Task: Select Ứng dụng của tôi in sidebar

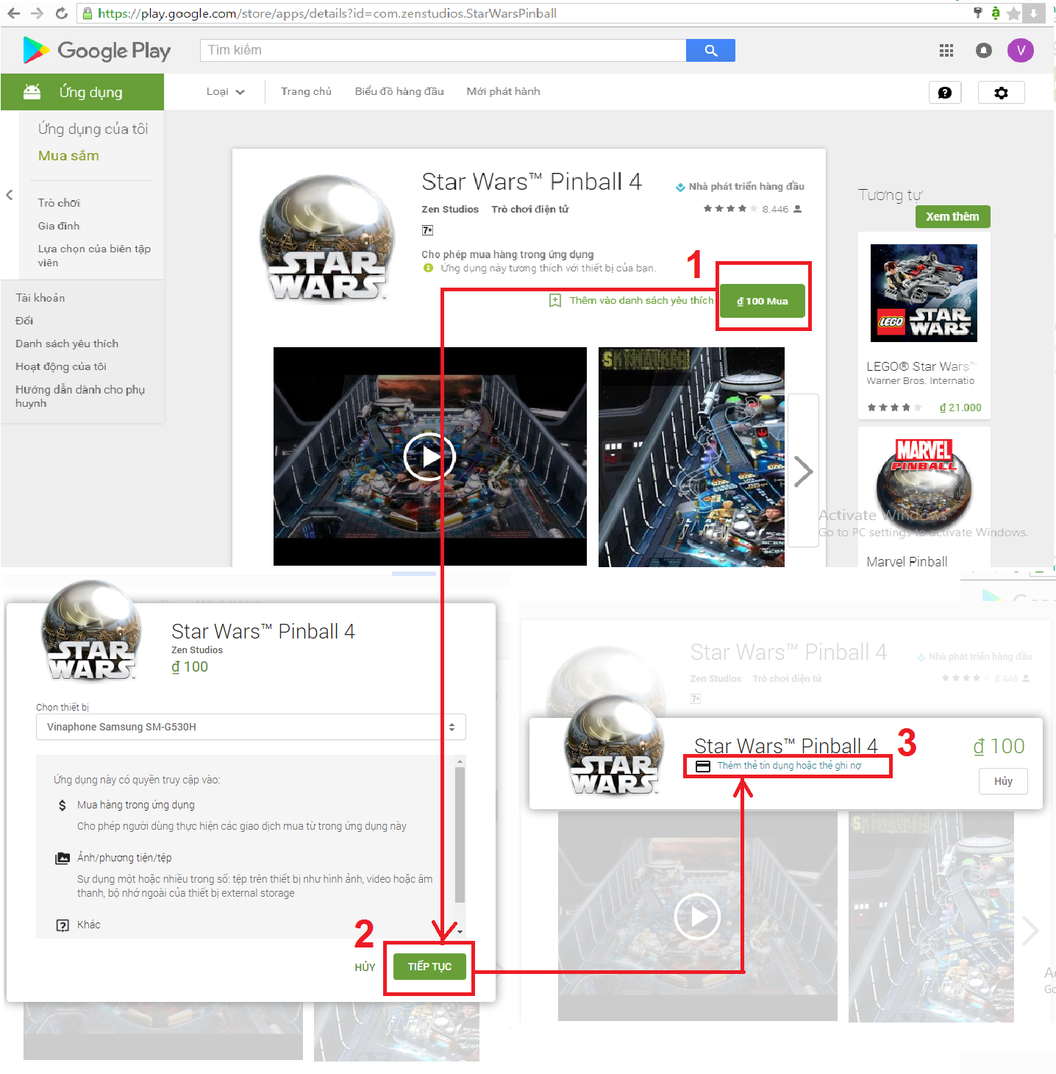Action: (93, 129)
